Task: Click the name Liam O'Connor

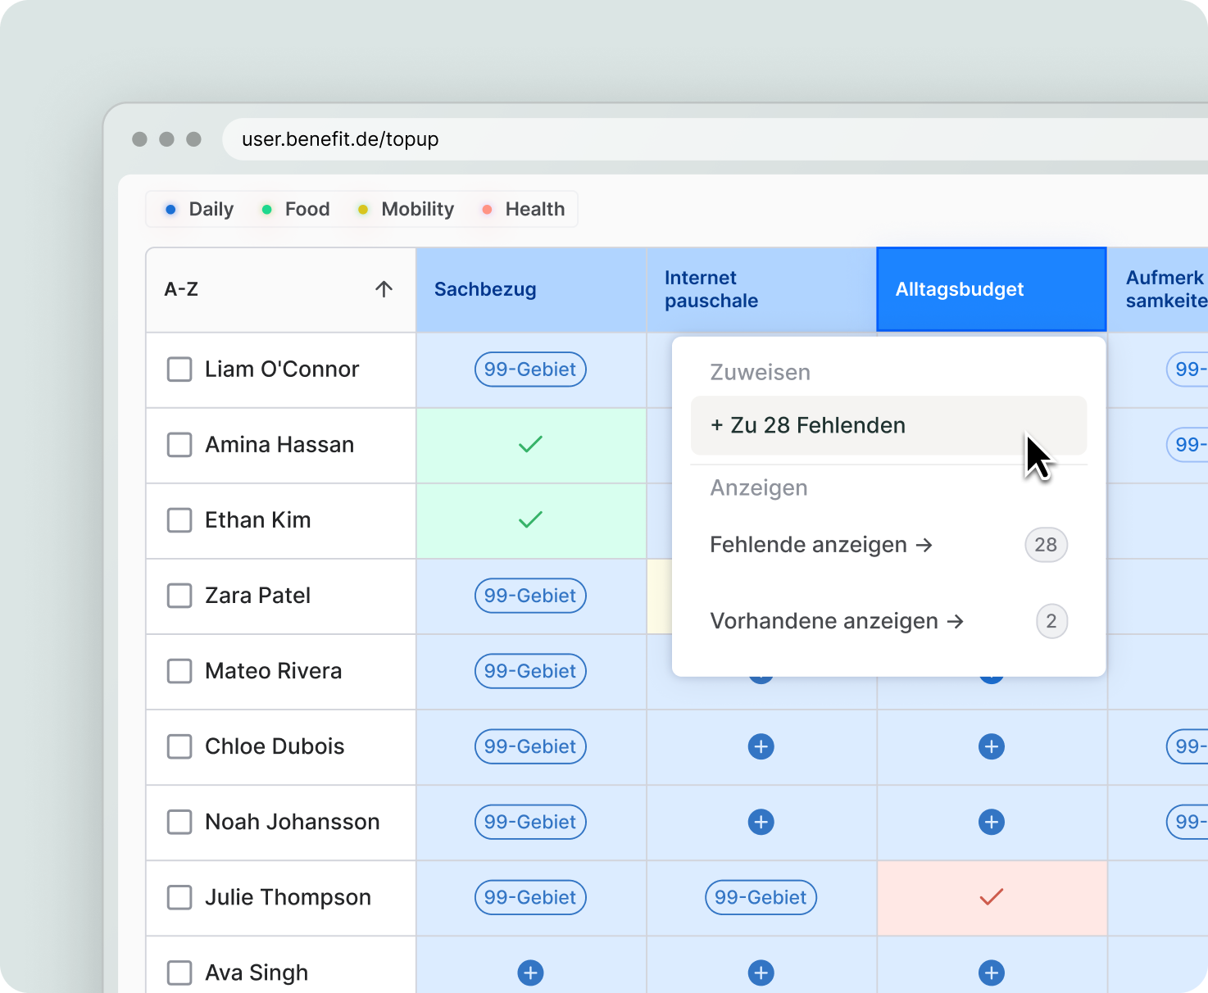Action: click(x=282, y=370)
